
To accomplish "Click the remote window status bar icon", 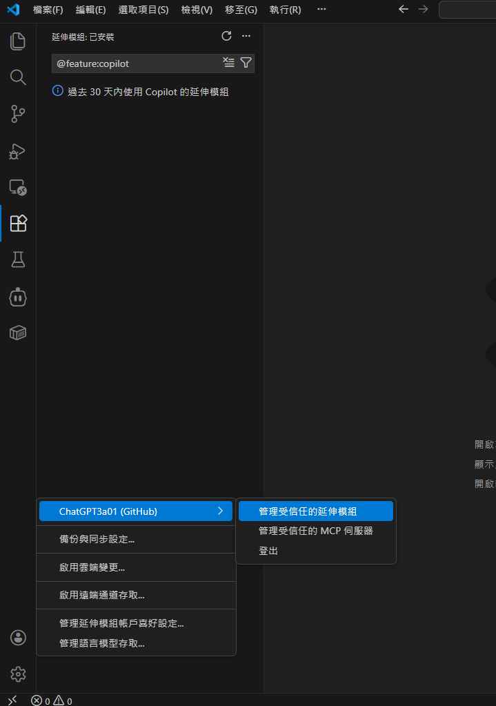I will click(12, 700).
